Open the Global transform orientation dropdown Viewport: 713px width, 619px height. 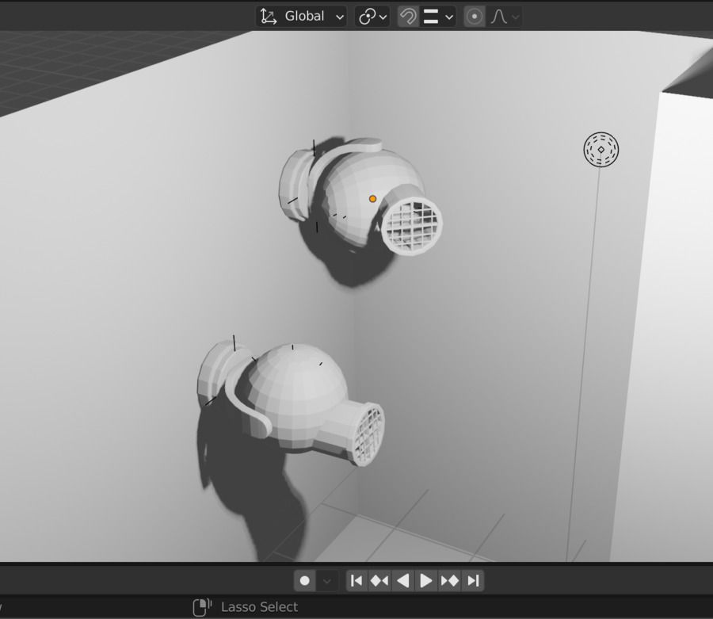[x=301, y=17]
